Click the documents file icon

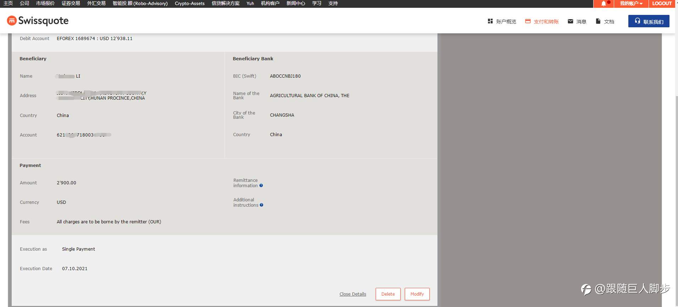pos(598,21)
